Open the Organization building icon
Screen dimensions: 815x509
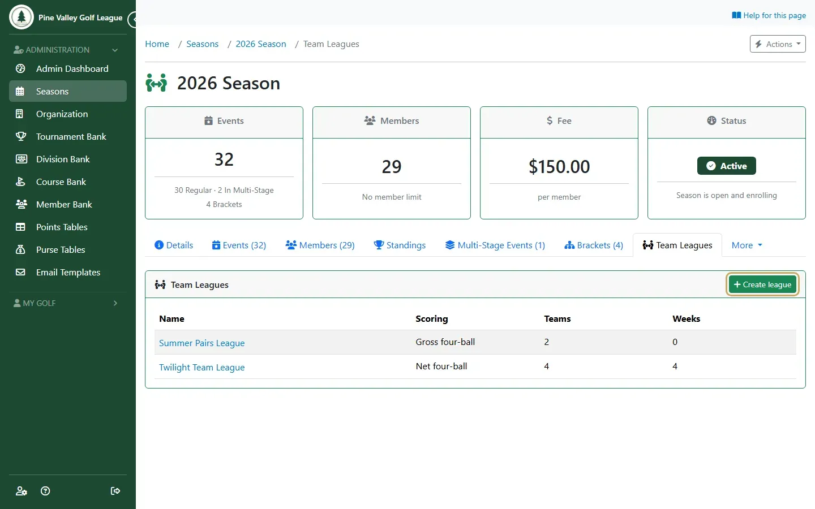tap(20, 114)
